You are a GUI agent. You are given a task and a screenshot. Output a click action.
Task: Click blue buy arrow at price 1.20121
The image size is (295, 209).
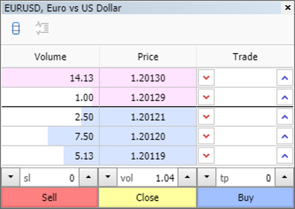click(285, 117)
